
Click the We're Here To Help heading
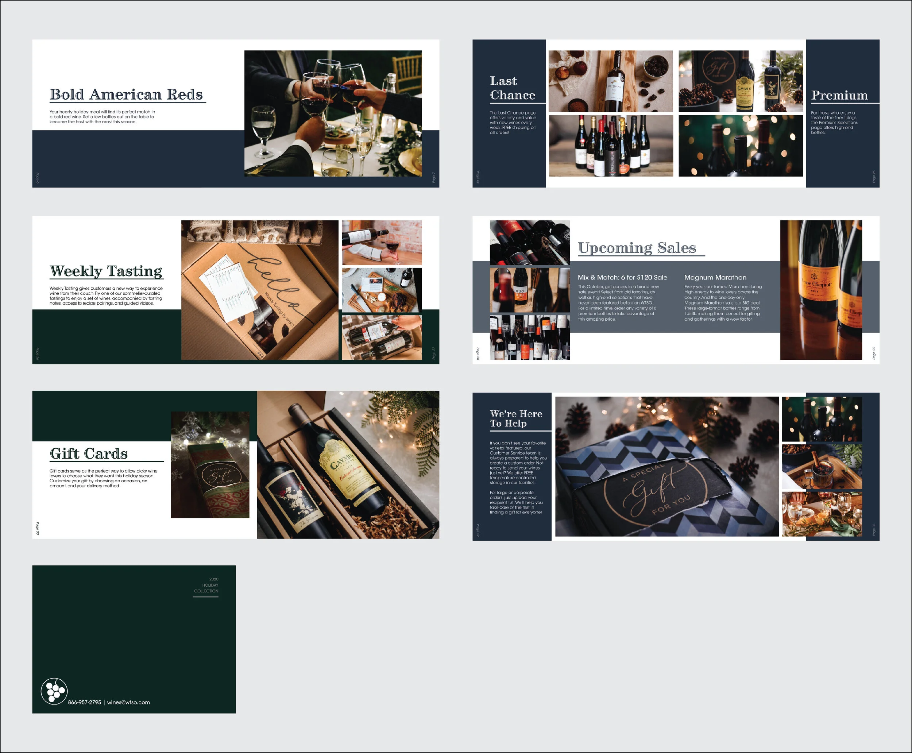click(x=515, y=418)
